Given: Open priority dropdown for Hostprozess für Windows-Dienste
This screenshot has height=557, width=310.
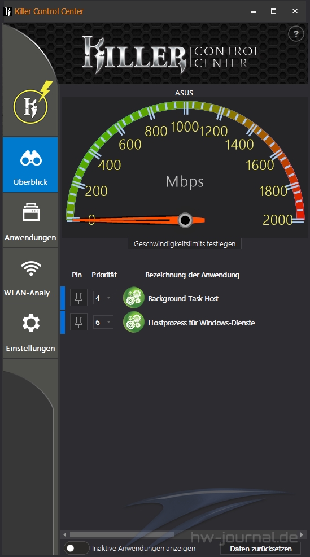Looking at the screenshot, I should pos(103,322).
